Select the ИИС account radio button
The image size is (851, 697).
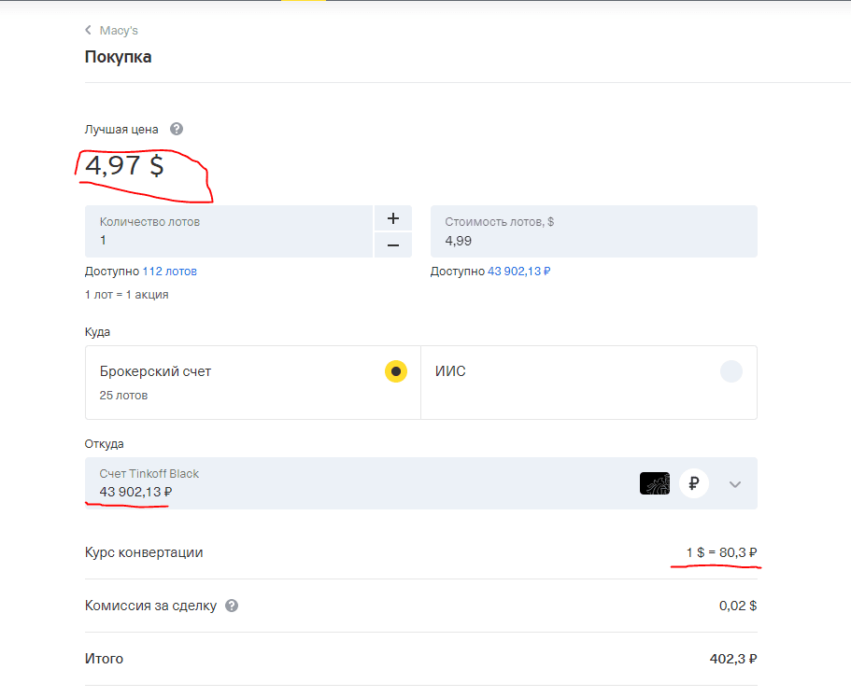[x=730, y=371]
